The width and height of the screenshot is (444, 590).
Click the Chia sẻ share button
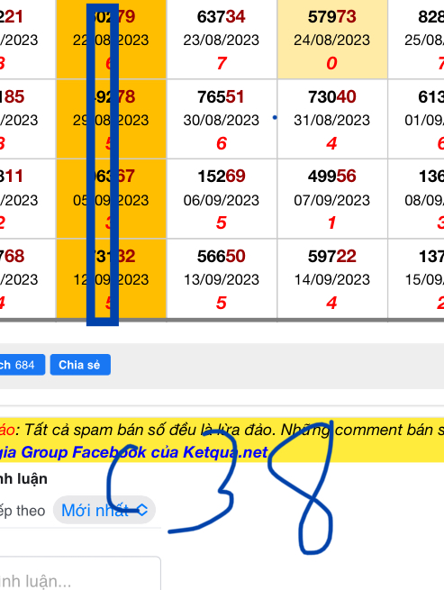pyautogui.click(x=80, y=365)
